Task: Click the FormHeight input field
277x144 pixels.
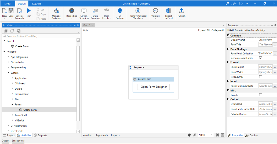Action: 265,67
